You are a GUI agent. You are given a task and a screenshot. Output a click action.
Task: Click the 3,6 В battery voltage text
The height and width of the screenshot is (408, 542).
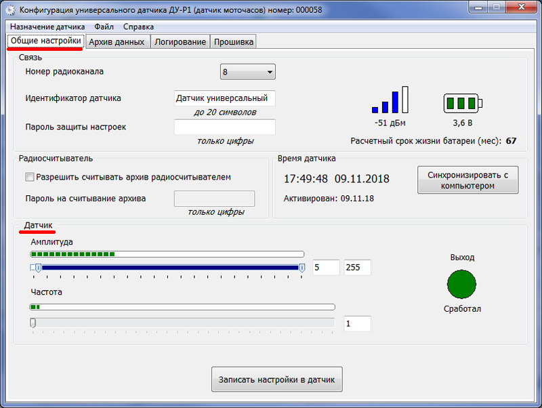coord(463,123)
